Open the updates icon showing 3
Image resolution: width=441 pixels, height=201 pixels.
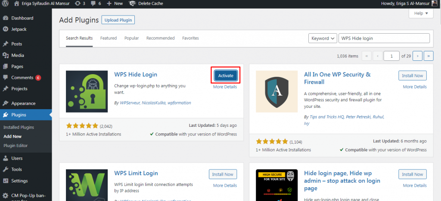tap(78, 3)
